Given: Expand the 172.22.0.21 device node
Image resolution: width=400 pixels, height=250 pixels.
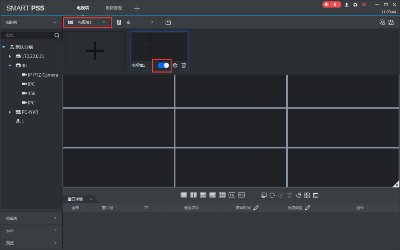Looking at the screenshot, I should pyautogui.click(x=10, y=56).
